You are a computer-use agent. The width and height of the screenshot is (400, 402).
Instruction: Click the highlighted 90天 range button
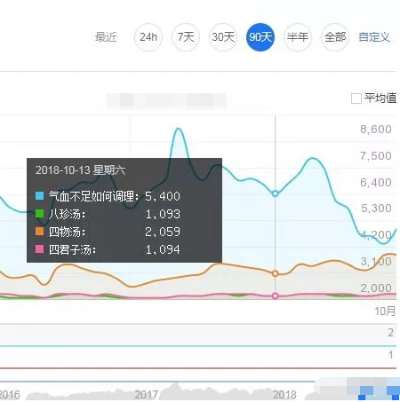point(260,37)
